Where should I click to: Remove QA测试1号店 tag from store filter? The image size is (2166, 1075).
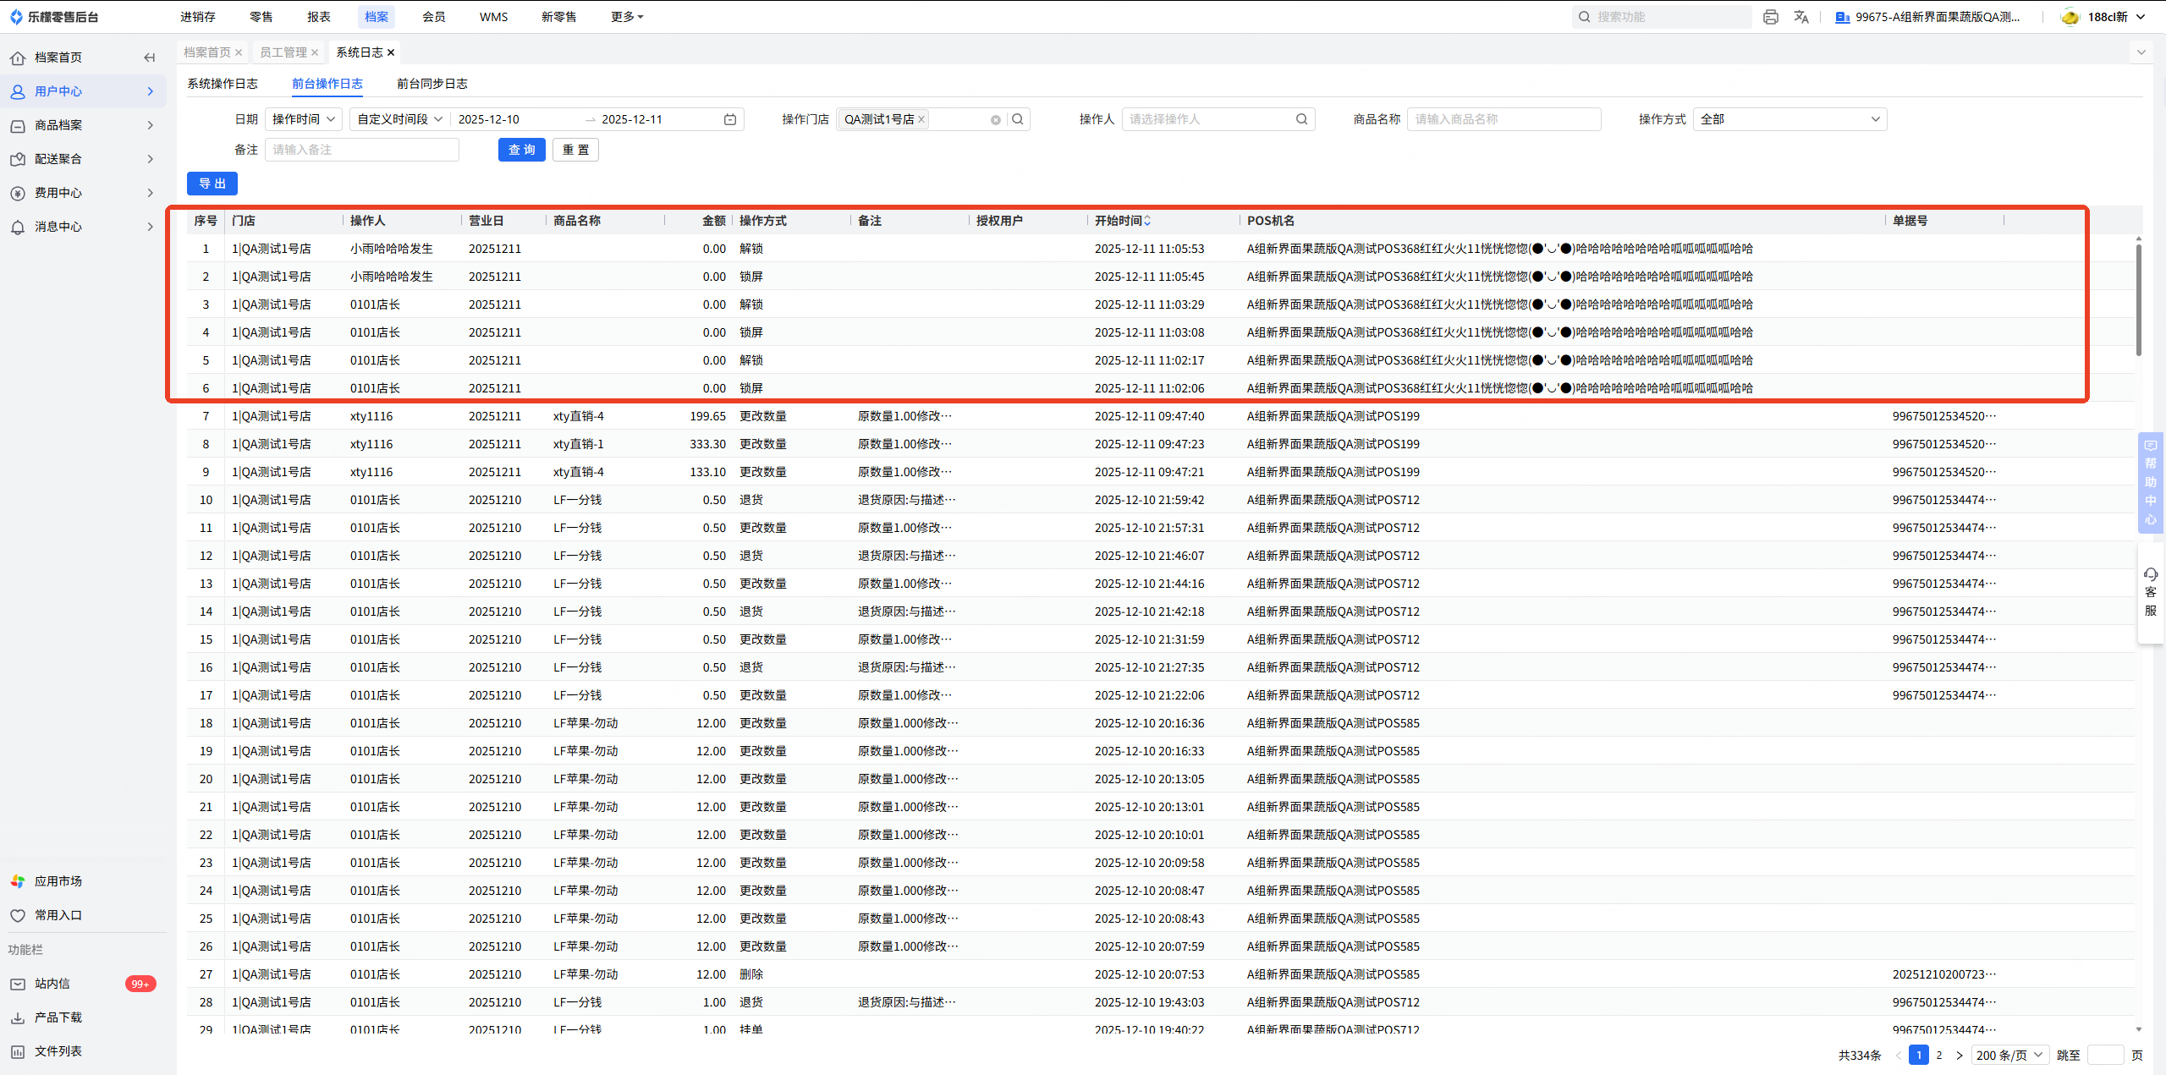click(921, 119)
